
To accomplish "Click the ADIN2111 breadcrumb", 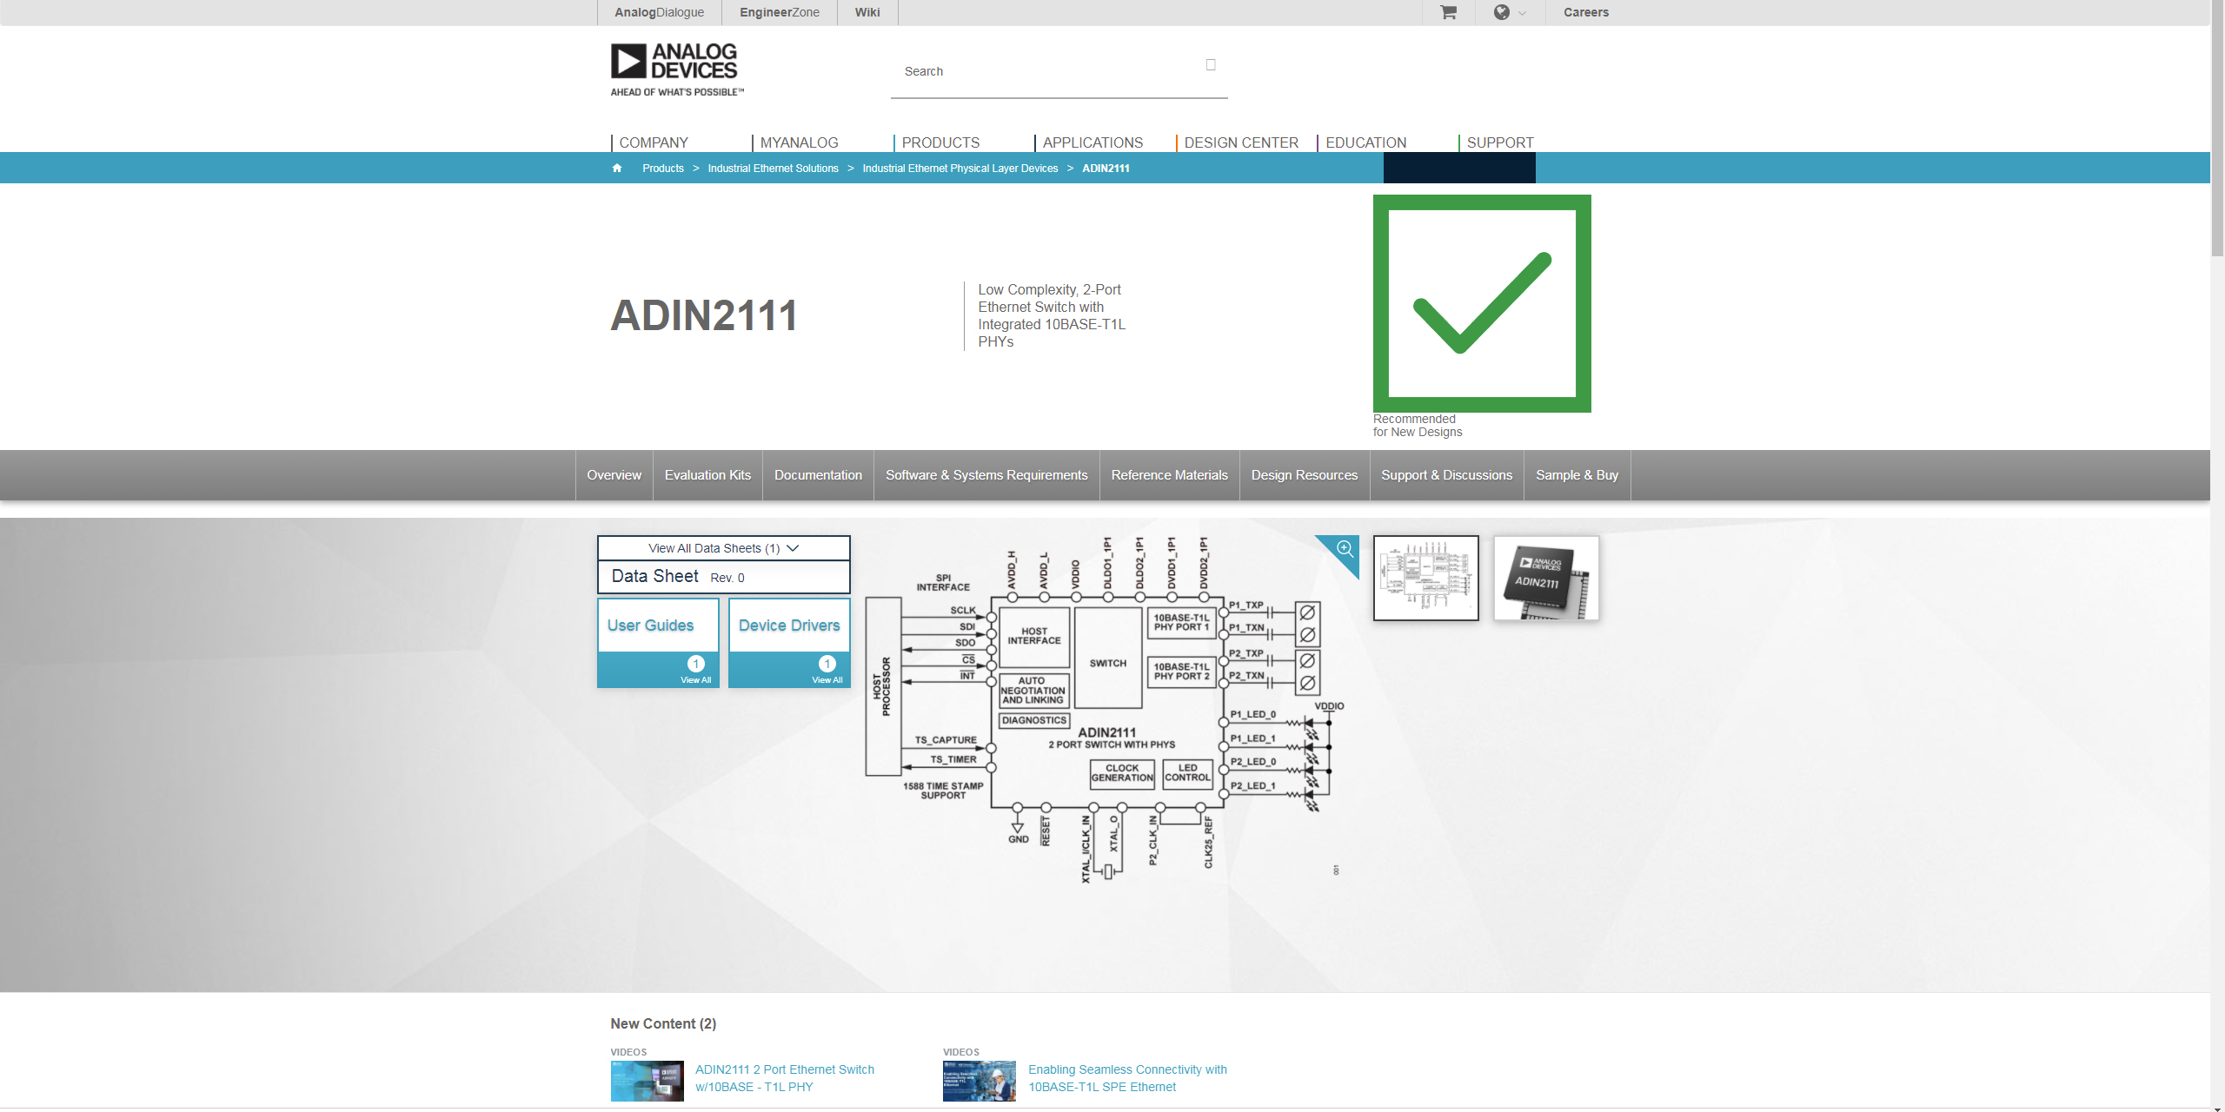I will [x=1106, y=169].
